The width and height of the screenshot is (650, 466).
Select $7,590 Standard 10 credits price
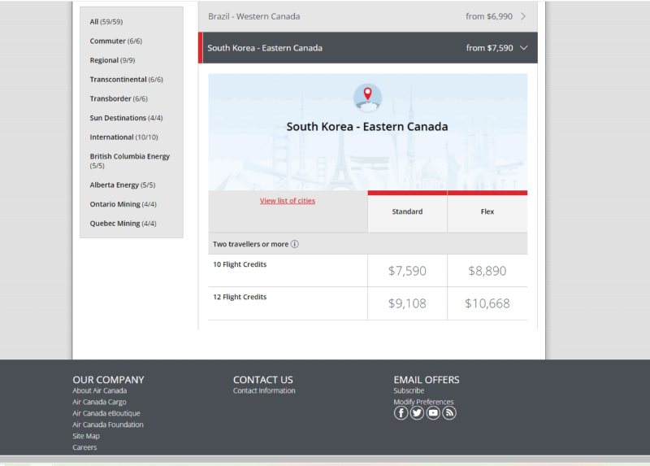tap(407, 271)
